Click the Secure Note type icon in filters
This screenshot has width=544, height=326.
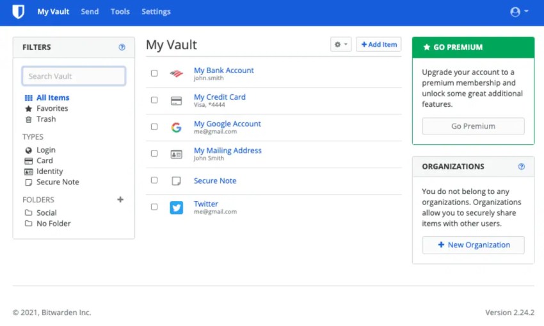pyautogui.click(x=28, y=183)
